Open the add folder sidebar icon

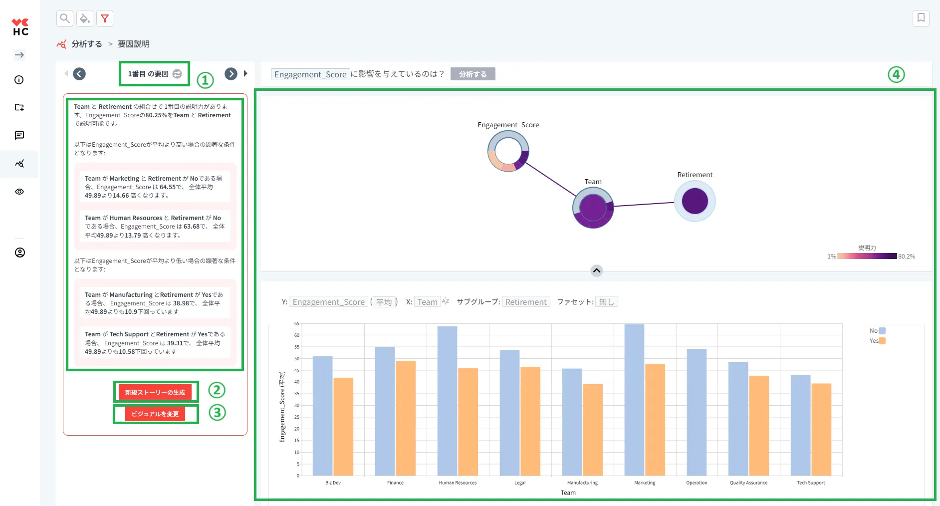[19, 107]
